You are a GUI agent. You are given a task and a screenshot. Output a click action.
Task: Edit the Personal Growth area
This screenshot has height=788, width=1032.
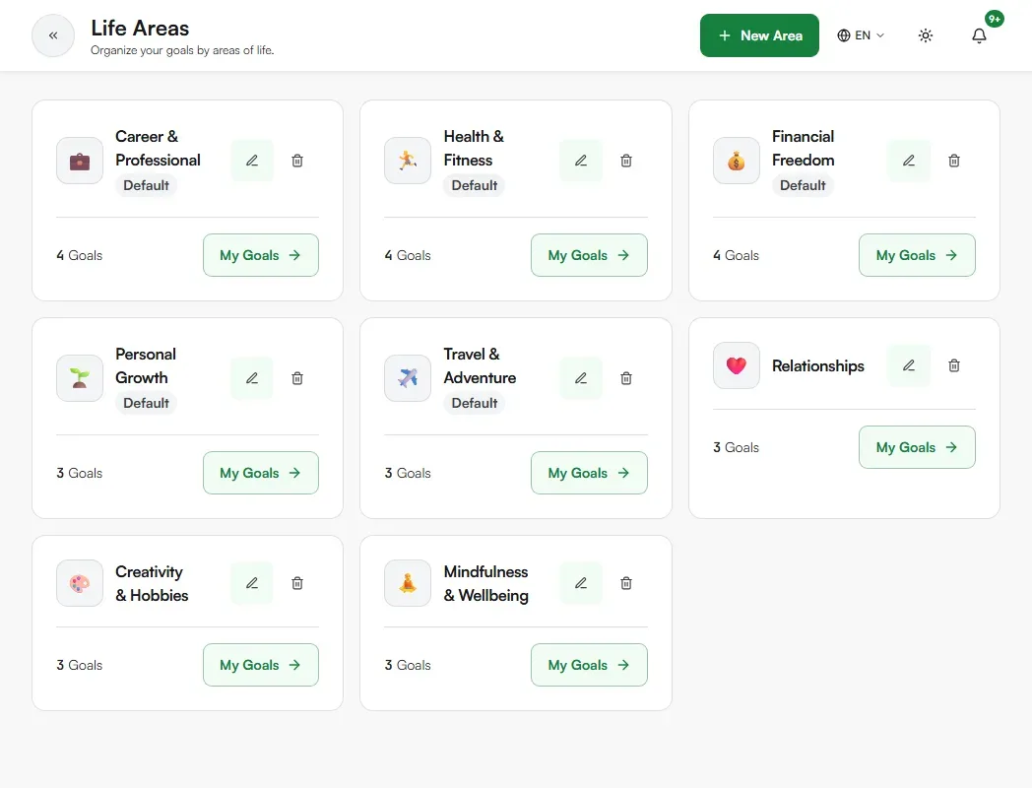pos(252,378)
